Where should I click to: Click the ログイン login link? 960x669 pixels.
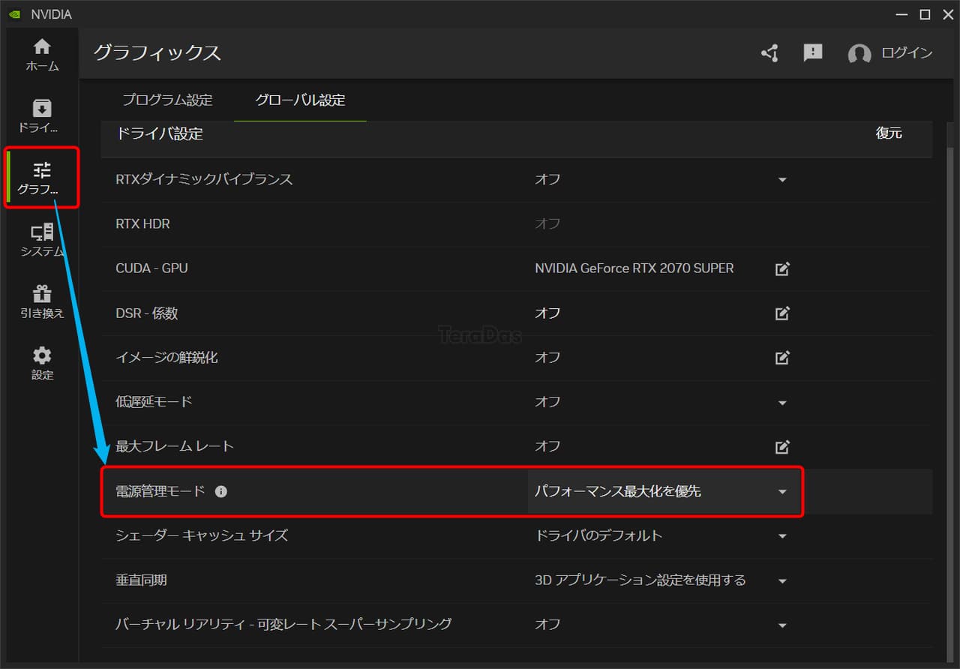coord(907,53)
